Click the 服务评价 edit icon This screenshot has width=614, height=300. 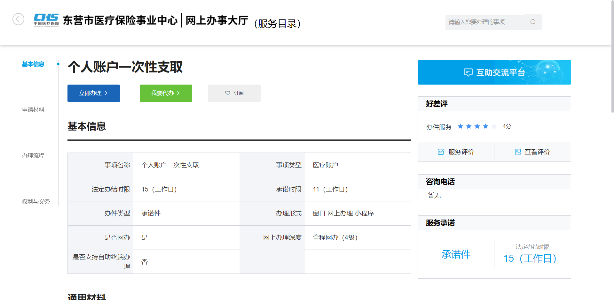(441, 152)
